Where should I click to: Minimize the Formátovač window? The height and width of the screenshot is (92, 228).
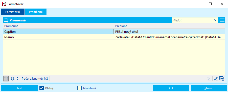click(x=199, y=4)
